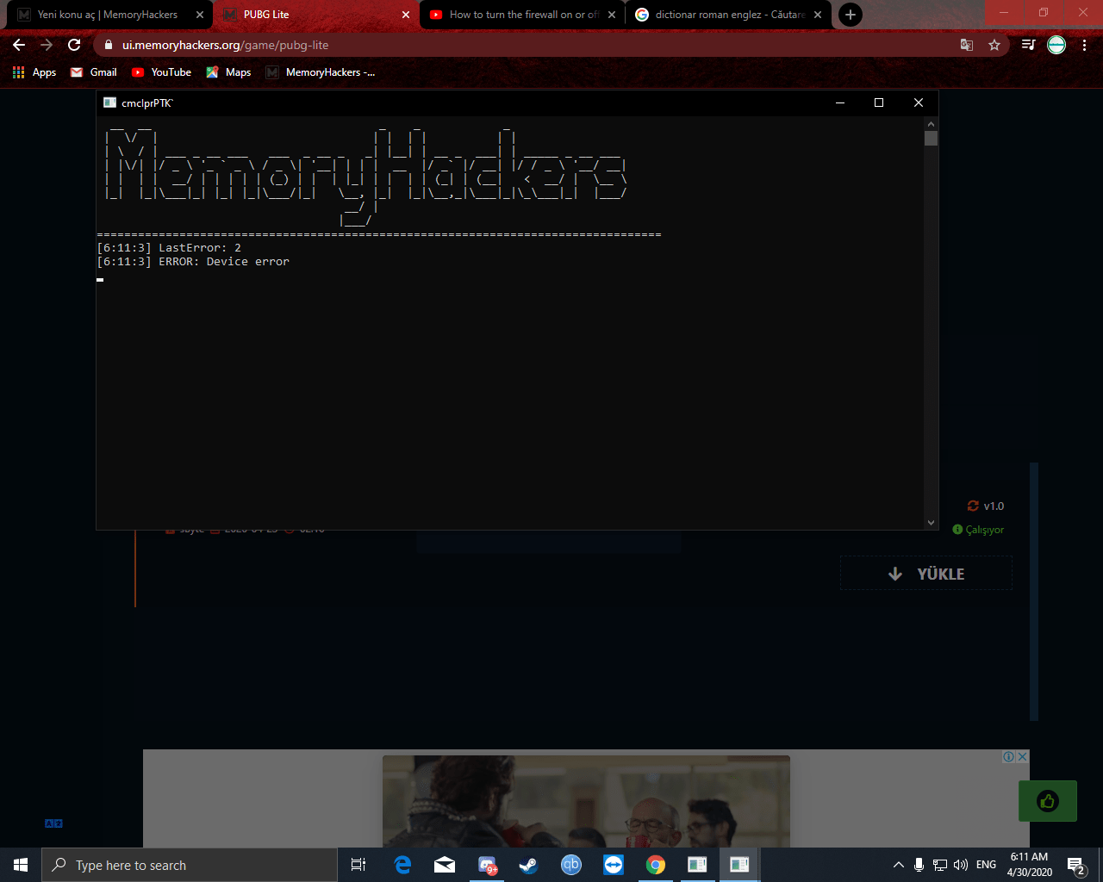The image size is (1103, 882).
Task: Click the console scrollbar up arrow
Action: [931, 123]
